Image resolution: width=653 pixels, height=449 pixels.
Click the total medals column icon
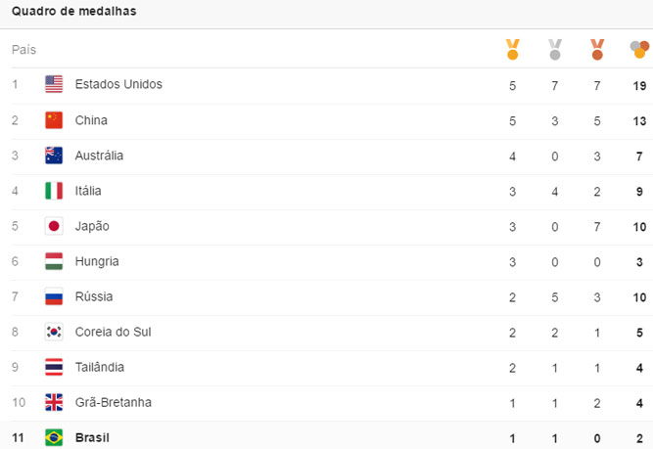point(639,48)
